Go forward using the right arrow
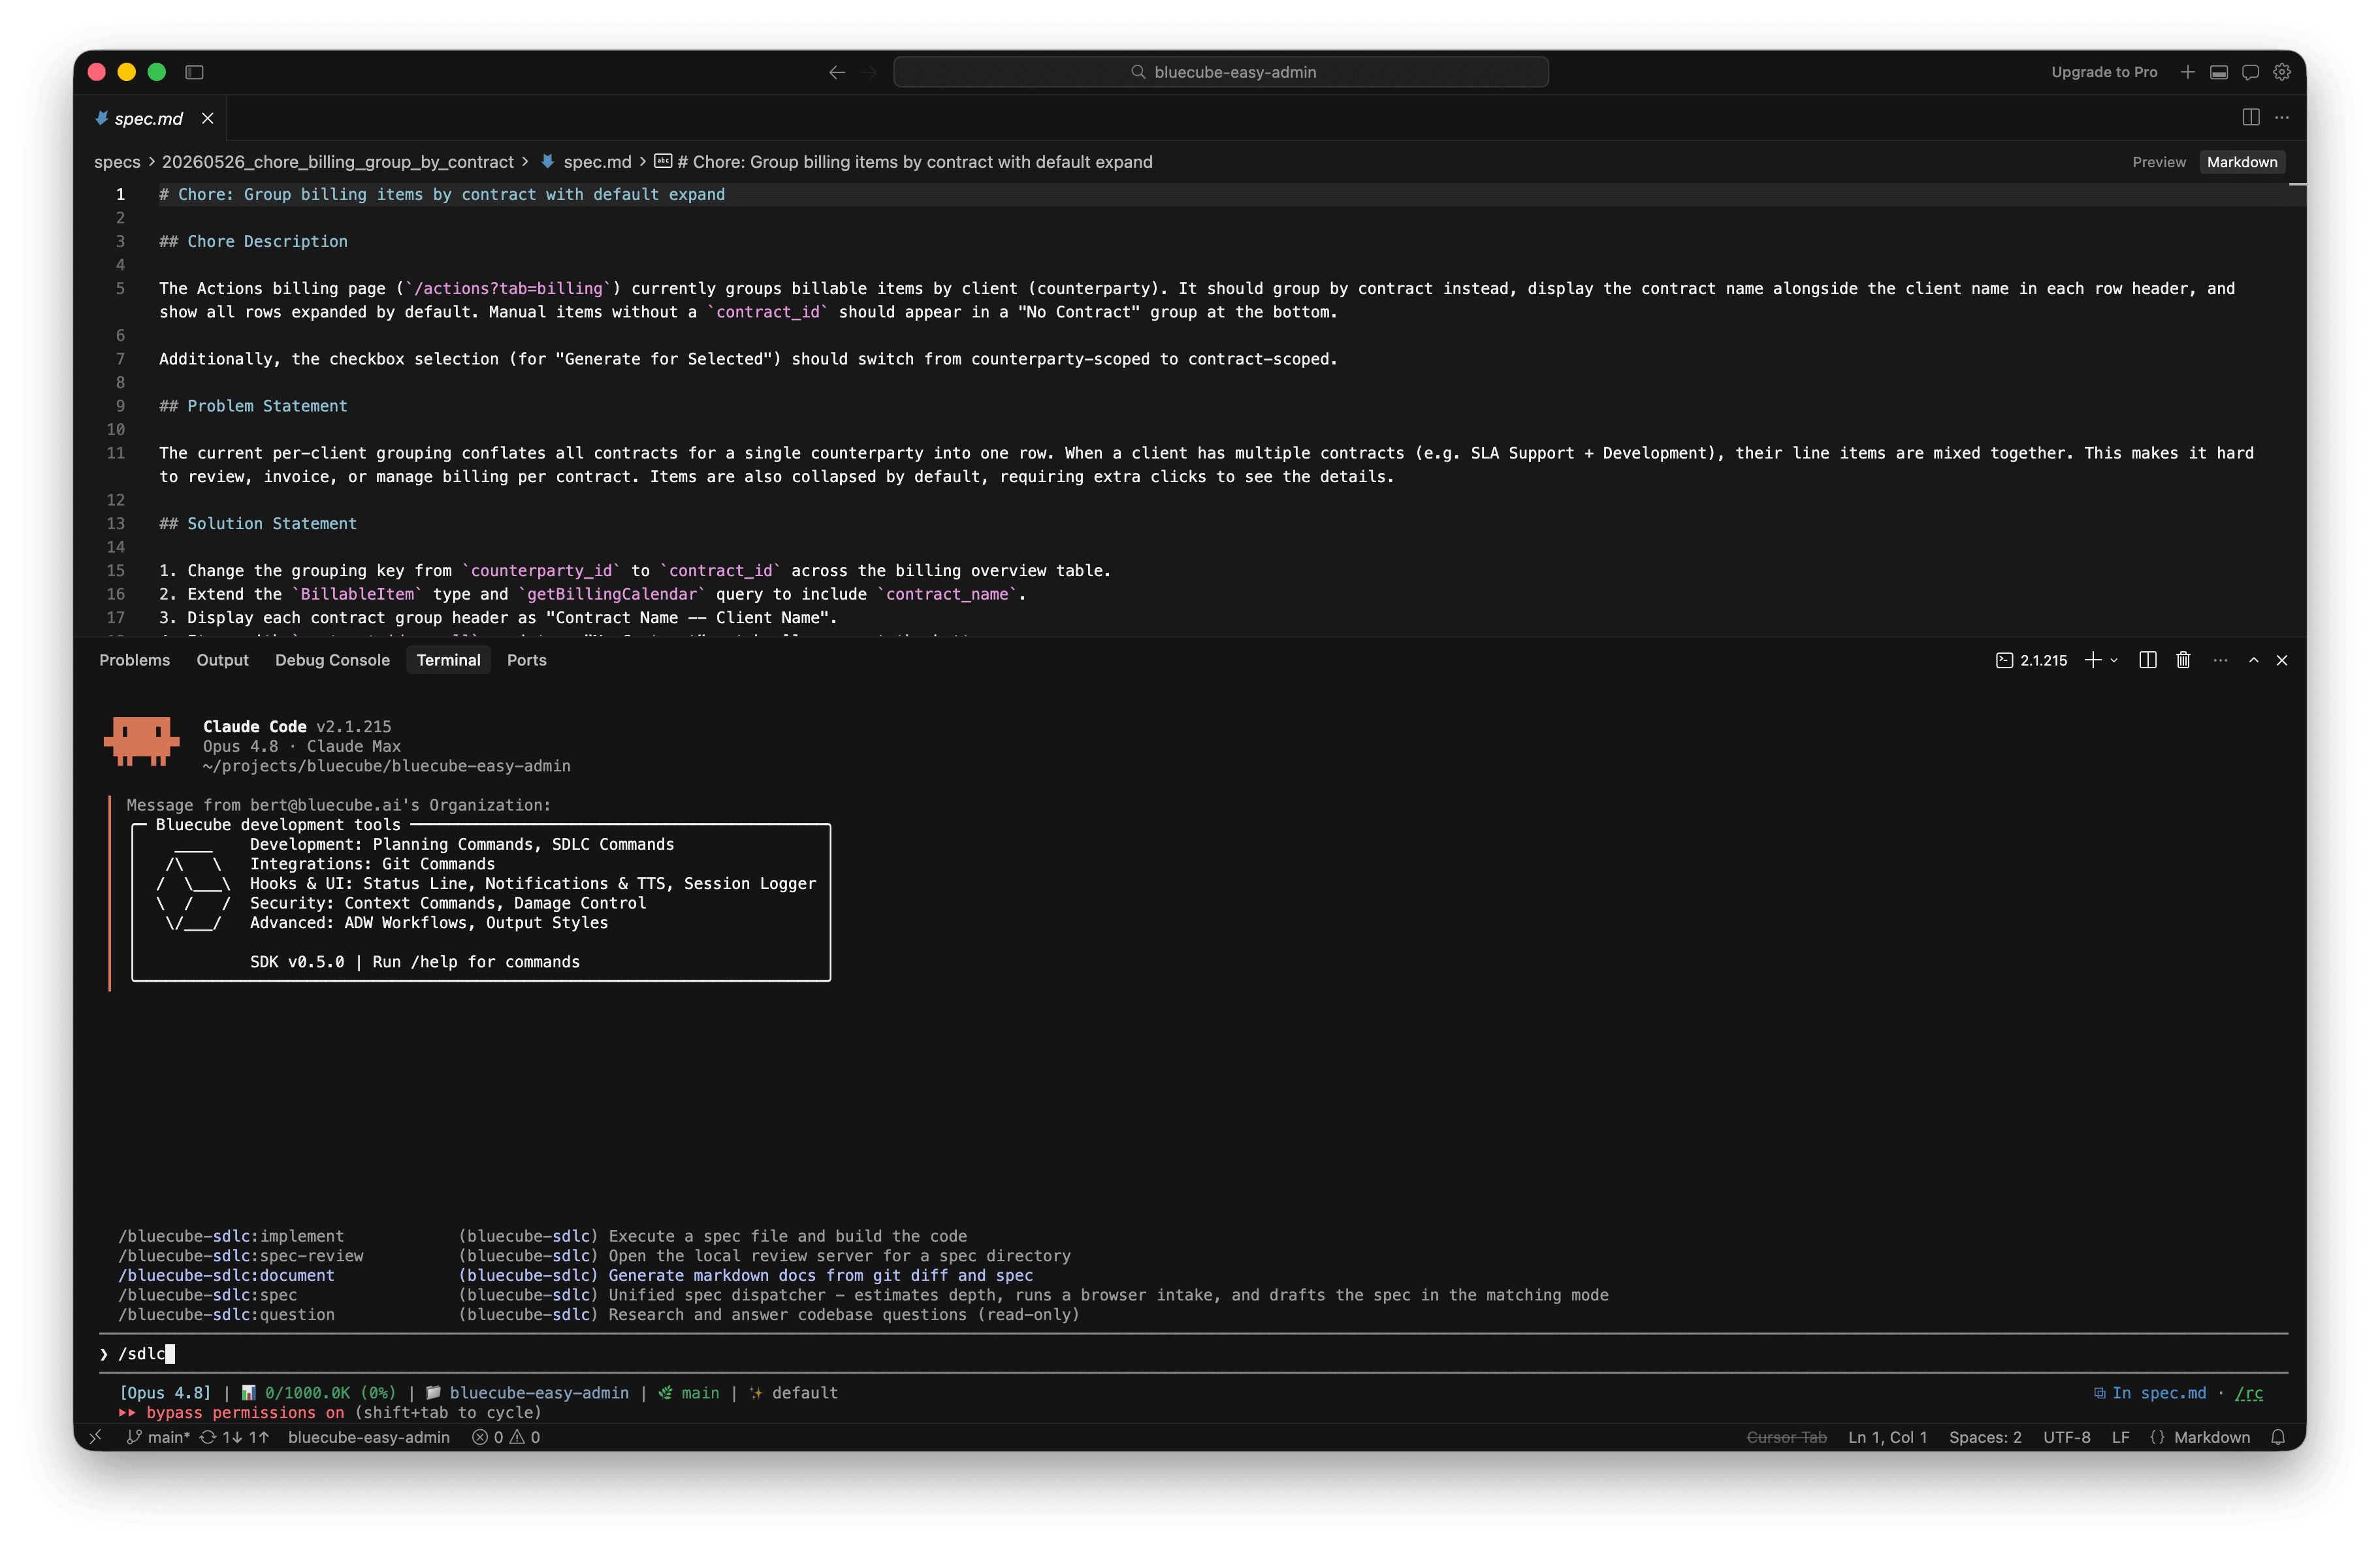 [x=869, y=72]
